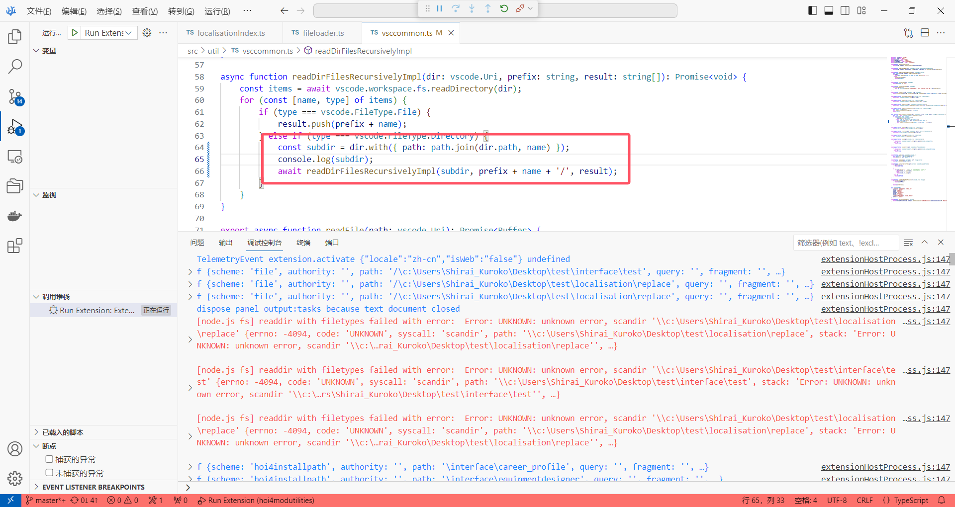Viewport: 955px width, 507px height.
Task: Enable caught exceptions breakpoint checkbox
Action: (x=49, y=459)
